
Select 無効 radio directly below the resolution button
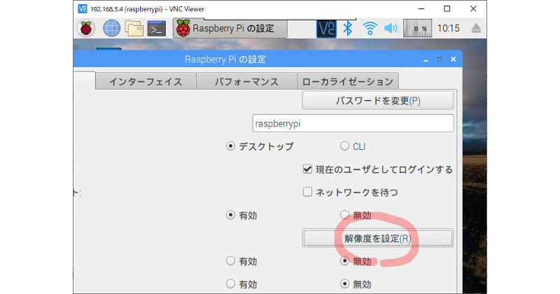point(344,261)
